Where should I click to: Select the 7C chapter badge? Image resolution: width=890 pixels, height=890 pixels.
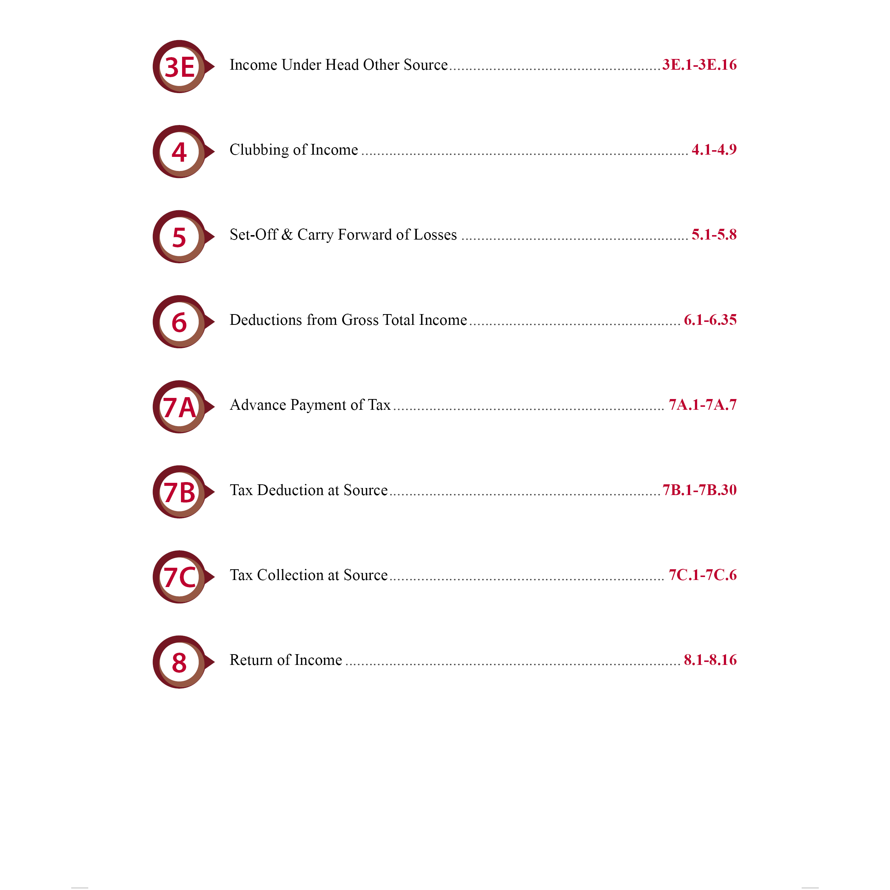pos(179,577)
